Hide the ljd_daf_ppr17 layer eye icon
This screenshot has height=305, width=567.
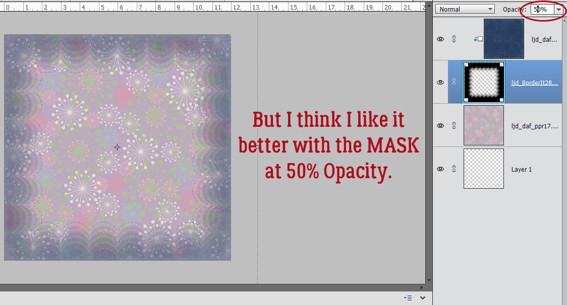point(440,126)
